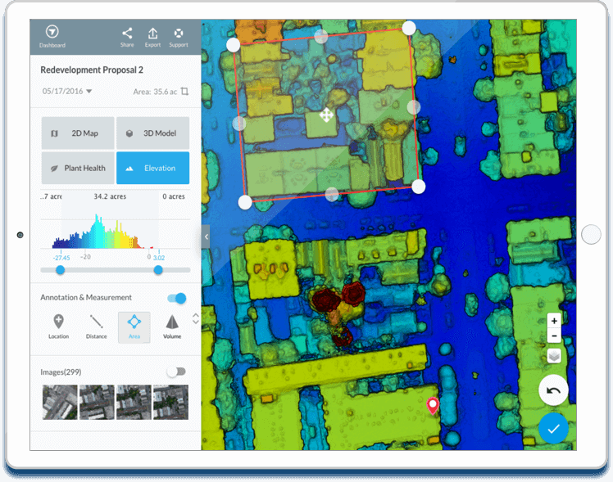Viewport: 613px width, 482px height.
Task: Click the left elevation range slider handle
Action: coord(60,270)
